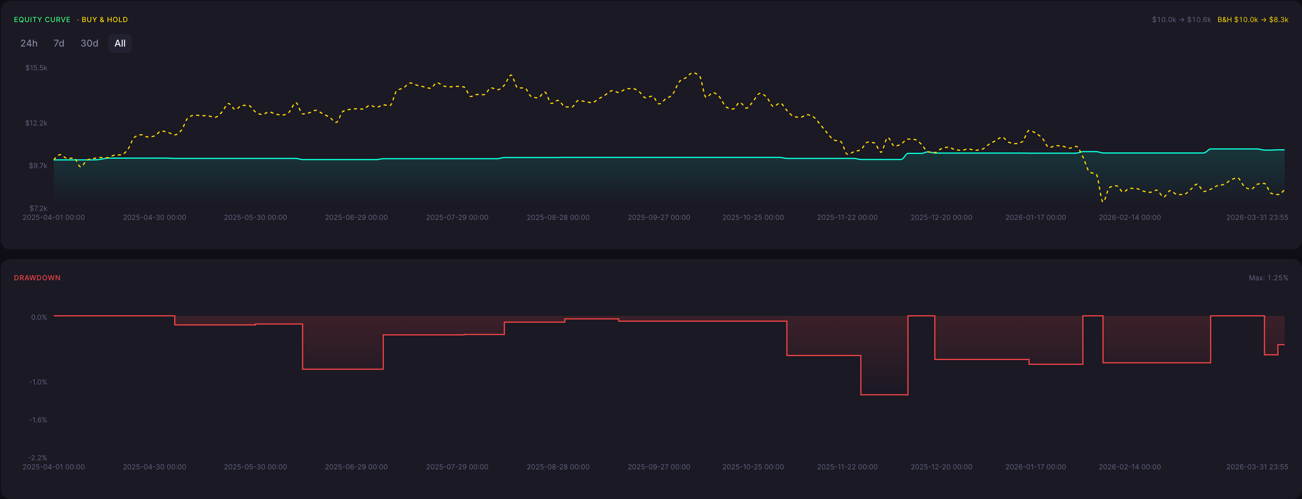
Task: Click the -1.6% drawdown axis label
Action: (38, 420)
